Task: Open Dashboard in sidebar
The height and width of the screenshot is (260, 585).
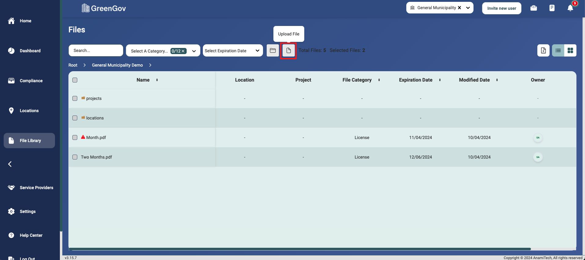Action: tap(30, 51)
